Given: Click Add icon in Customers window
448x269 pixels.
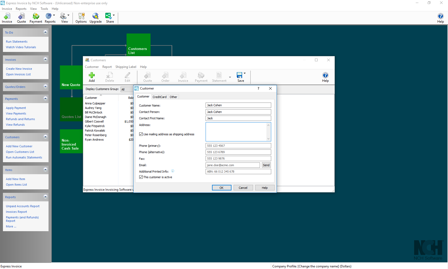Looking at the screenshot, I should coord(92,77).
